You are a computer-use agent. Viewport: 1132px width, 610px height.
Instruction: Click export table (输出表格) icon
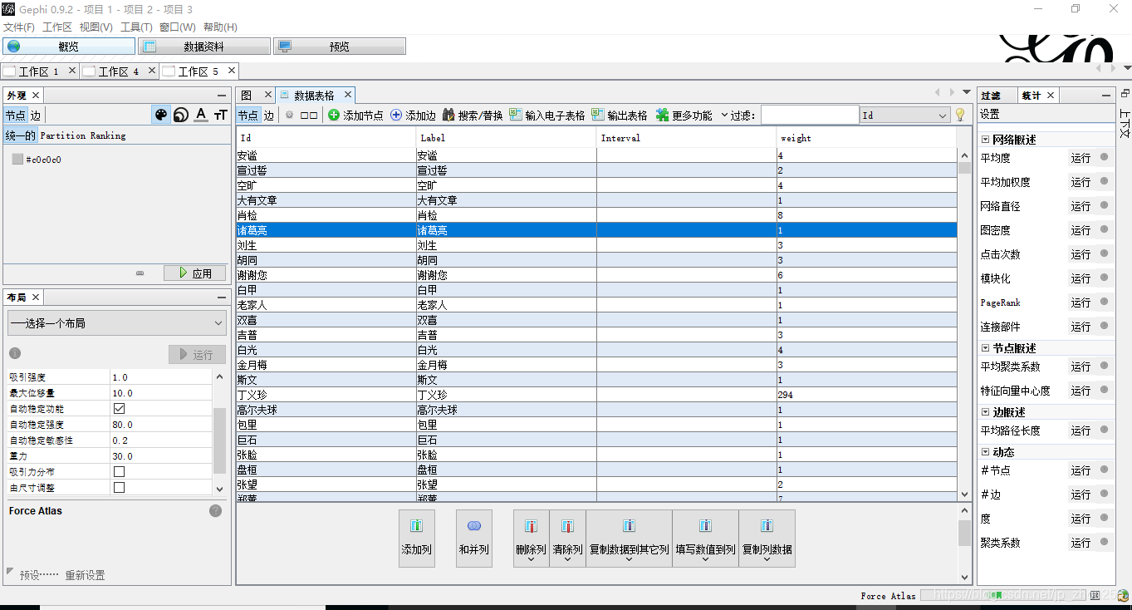tap(598, 115)
